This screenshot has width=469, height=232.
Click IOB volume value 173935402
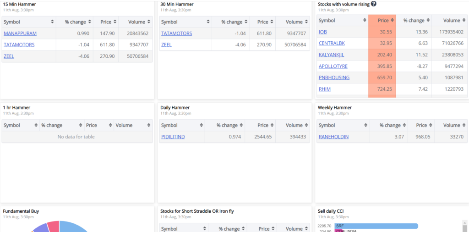pos(451,32)
